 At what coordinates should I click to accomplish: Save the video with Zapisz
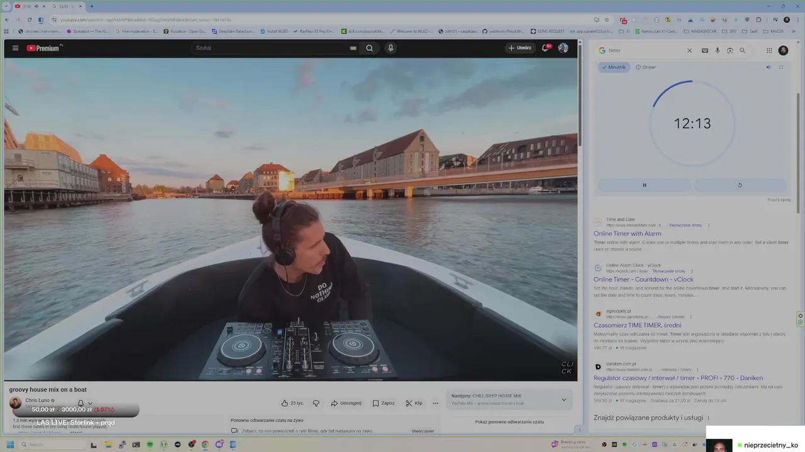[384, 403]
